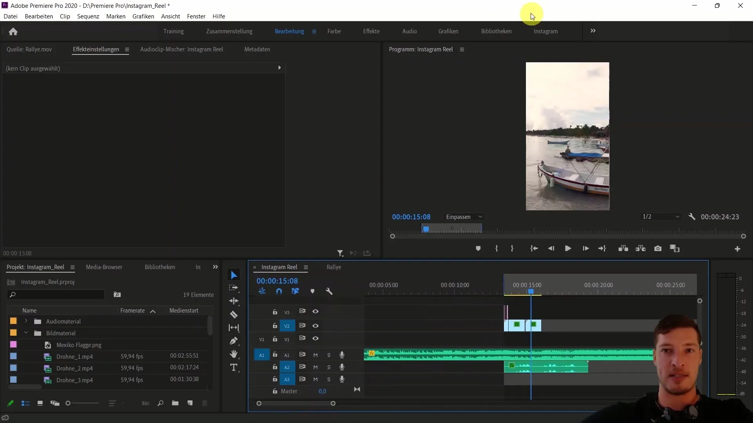
Task: Click Mark Out button
Action: (512, 248)
